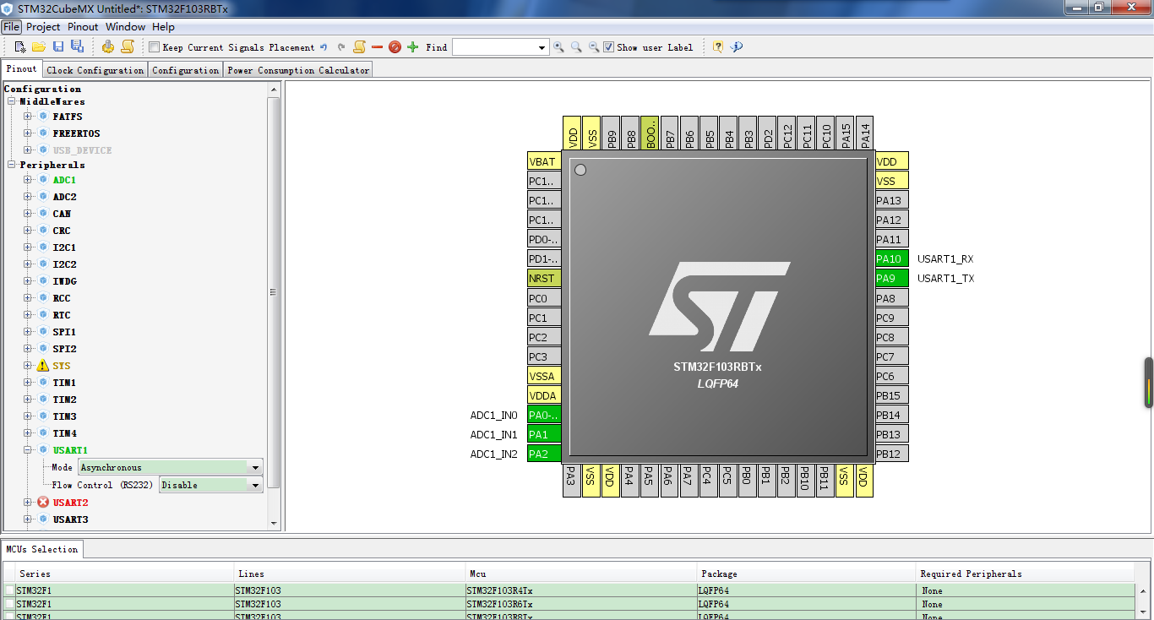Click the green PA1 pin on chip

click(544, 434)
